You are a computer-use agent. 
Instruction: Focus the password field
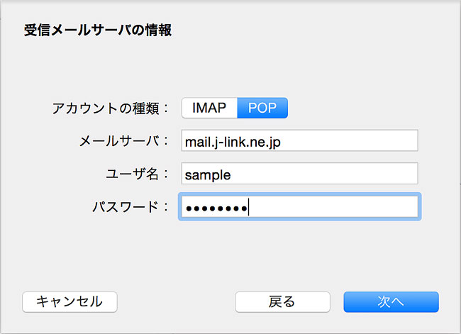(299, 206)
